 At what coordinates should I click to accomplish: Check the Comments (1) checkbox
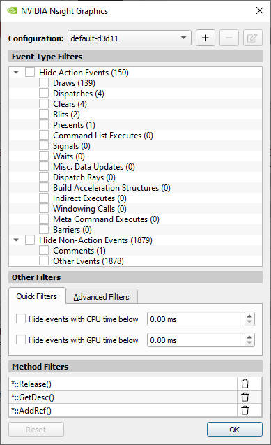[44, 250]
